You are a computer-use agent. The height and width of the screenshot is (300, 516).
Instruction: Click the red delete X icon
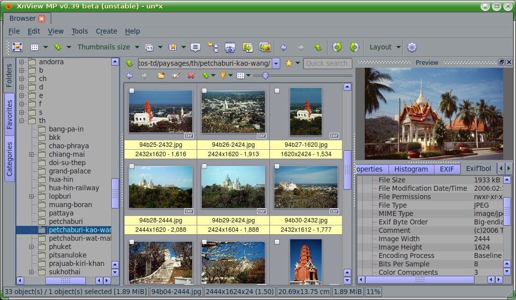[191, 76]
